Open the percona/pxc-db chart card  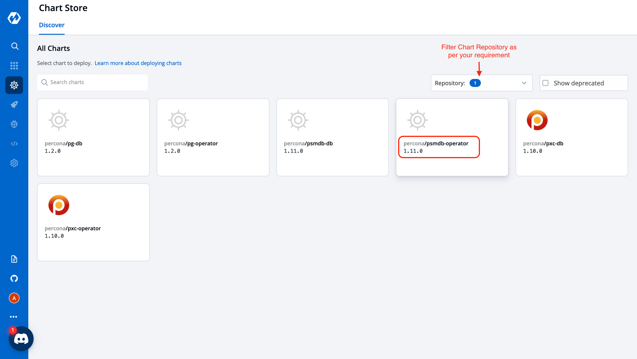coord(572,137)
